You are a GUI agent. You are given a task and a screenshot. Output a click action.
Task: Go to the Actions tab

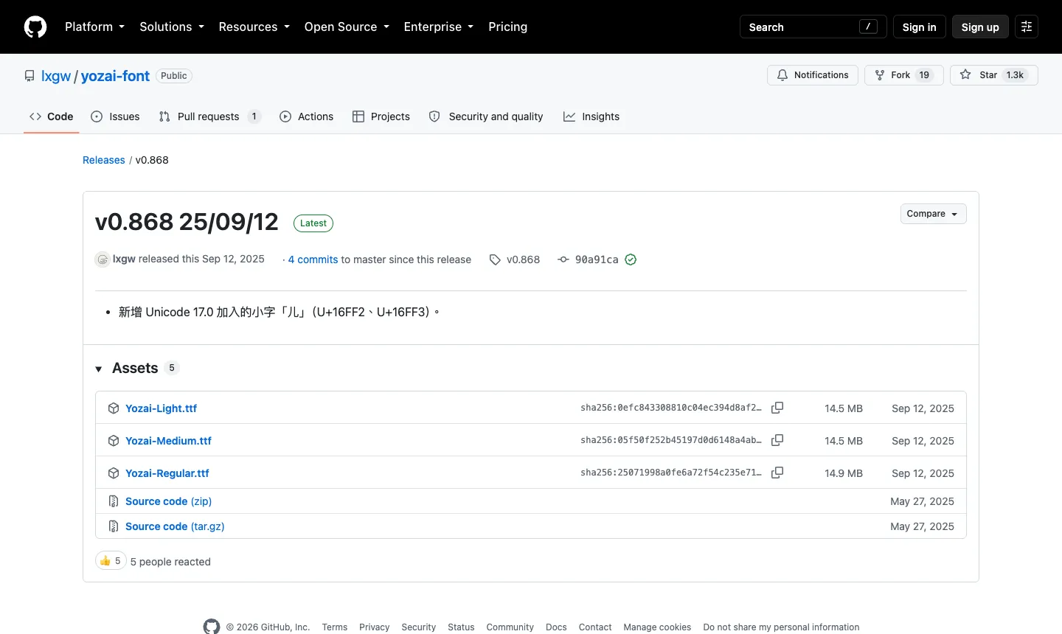point(307,116)
